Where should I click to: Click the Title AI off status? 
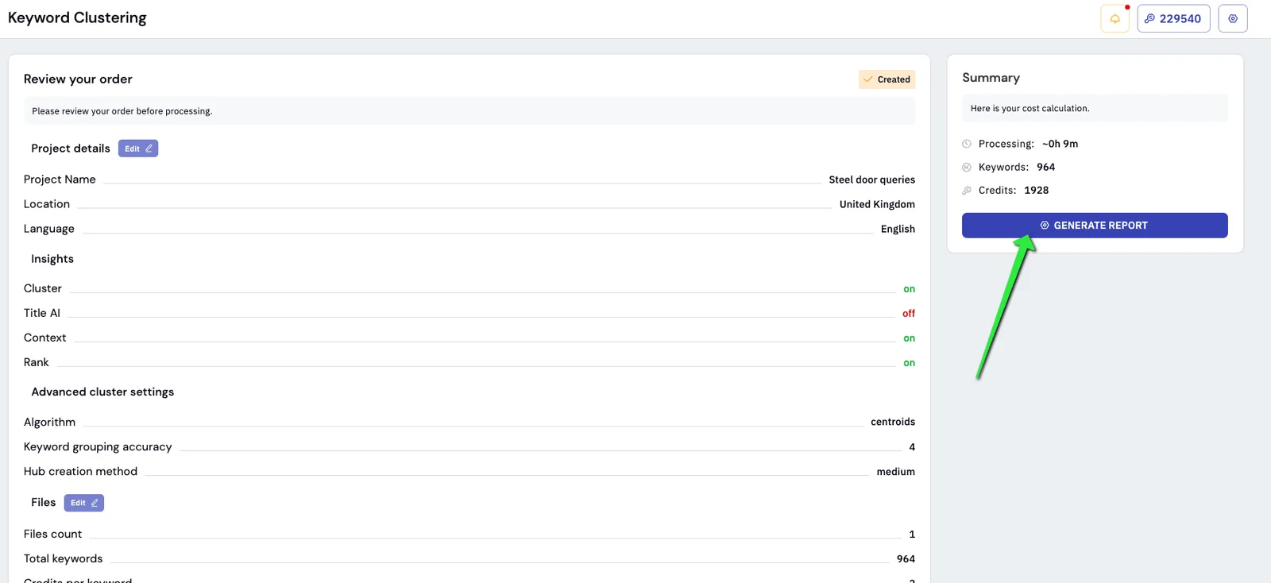pyautogui.click(x=909, y=314)
